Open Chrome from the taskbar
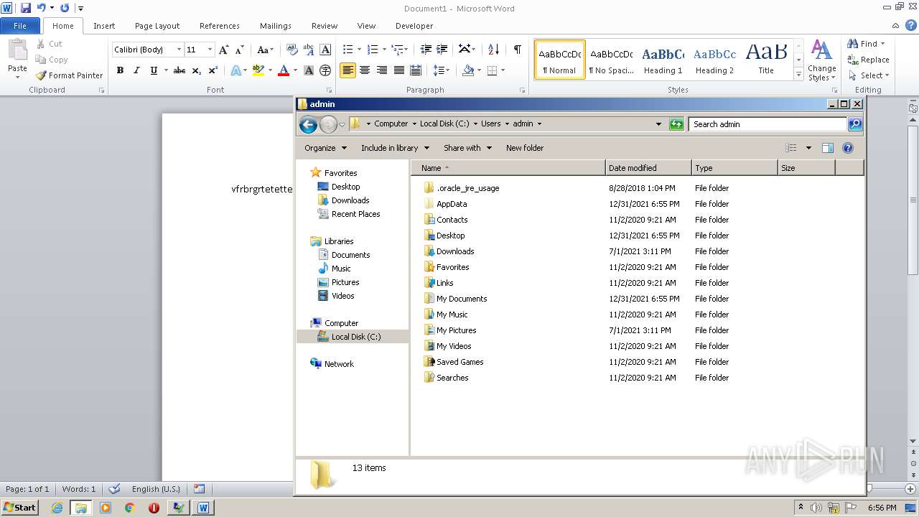This screenshot has width=919, height=517. pyautogui.click(x=129, y=508)
